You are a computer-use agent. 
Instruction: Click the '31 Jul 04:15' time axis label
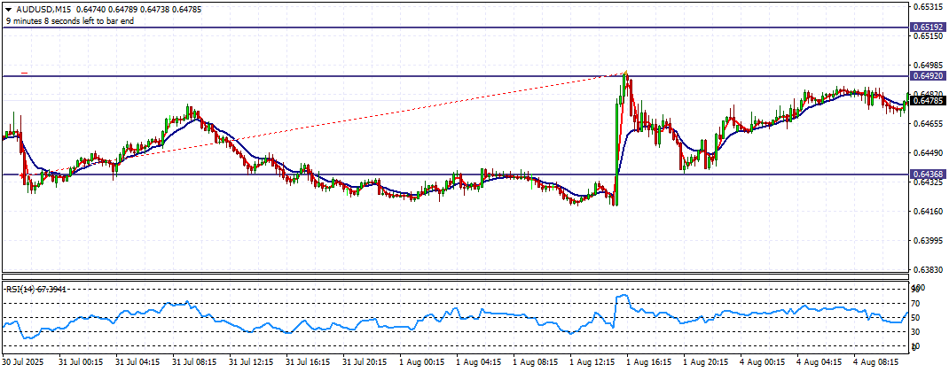click(138, 363)
